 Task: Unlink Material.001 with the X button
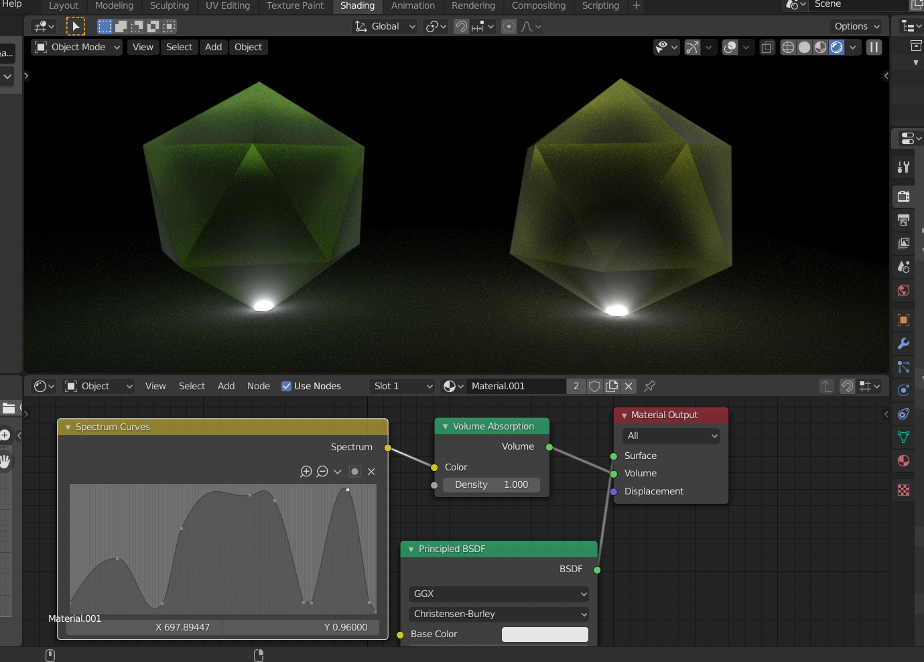pos(628,386)
